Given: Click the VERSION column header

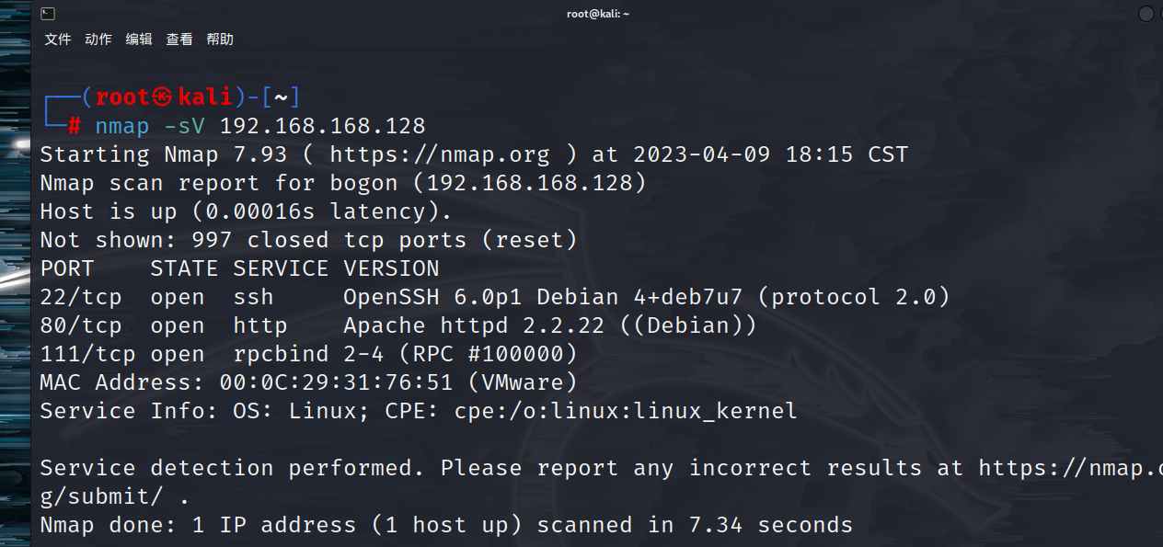Looking at the screenshot, I should [x=391, y=268].
